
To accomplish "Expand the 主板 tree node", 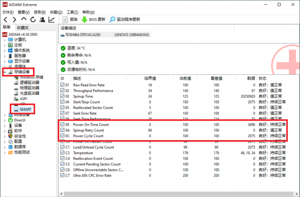I will pyautogui.click(x=4, y=45).
